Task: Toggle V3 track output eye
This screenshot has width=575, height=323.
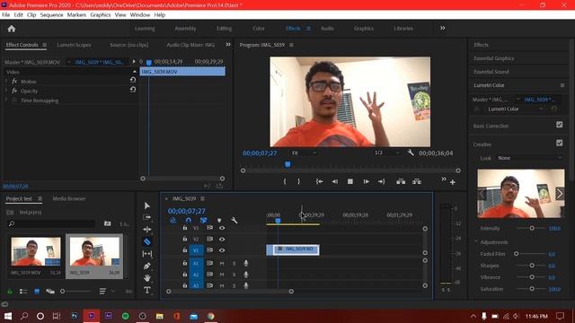Action: click(222, 228)
